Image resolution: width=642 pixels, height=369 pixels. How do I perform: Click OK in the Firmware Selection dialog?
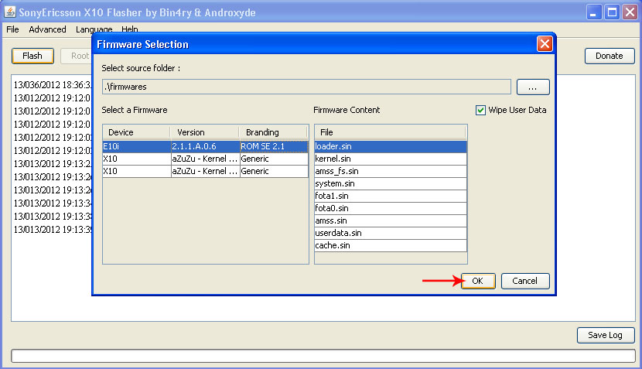(478, 281)
